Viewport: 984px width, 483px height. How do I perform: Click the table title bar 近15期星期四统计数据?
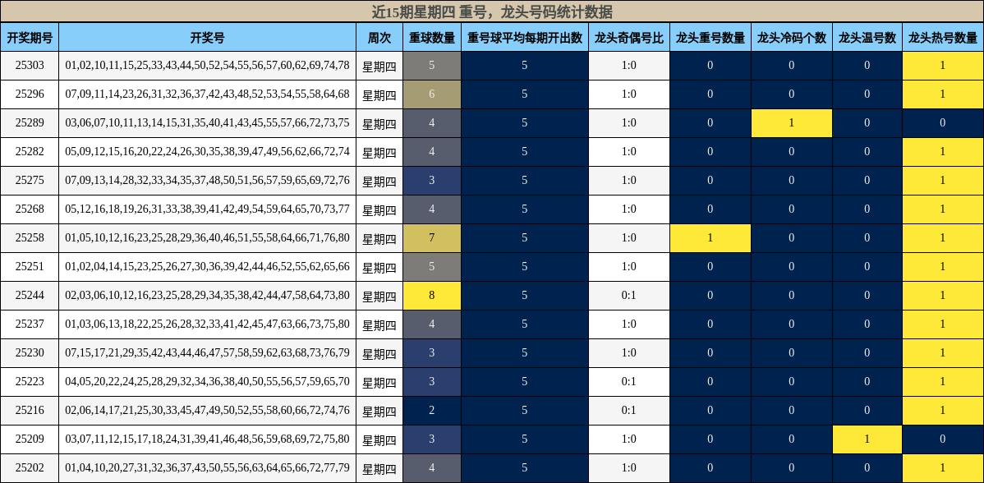point(492,11)
